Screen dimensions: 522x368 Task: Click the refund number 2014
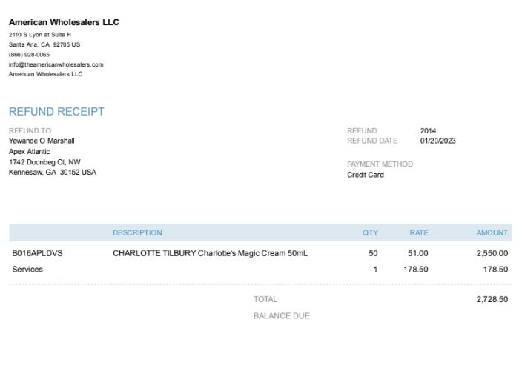pyautogui.click(x=428, y=130)
